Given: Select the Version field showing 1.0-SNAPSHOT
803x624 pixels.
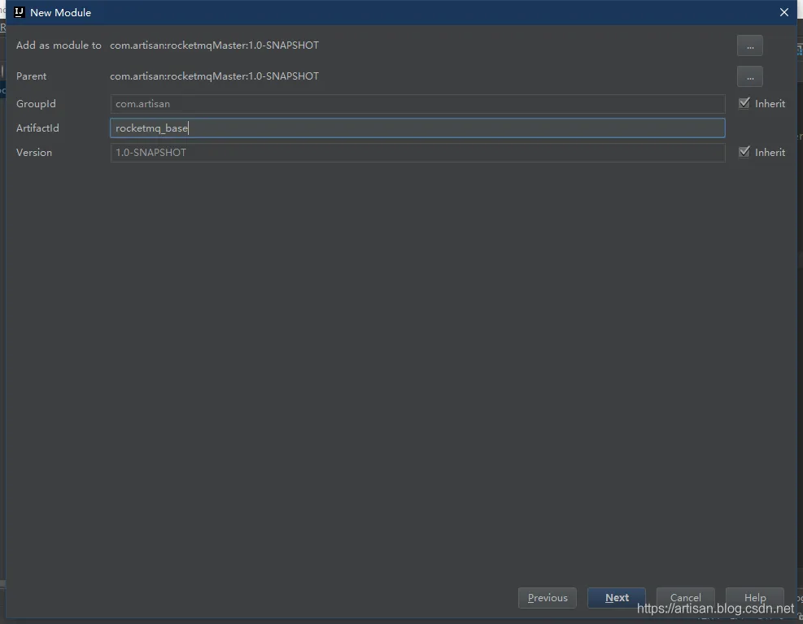Looking at the screenshot, I should (417, 152).
